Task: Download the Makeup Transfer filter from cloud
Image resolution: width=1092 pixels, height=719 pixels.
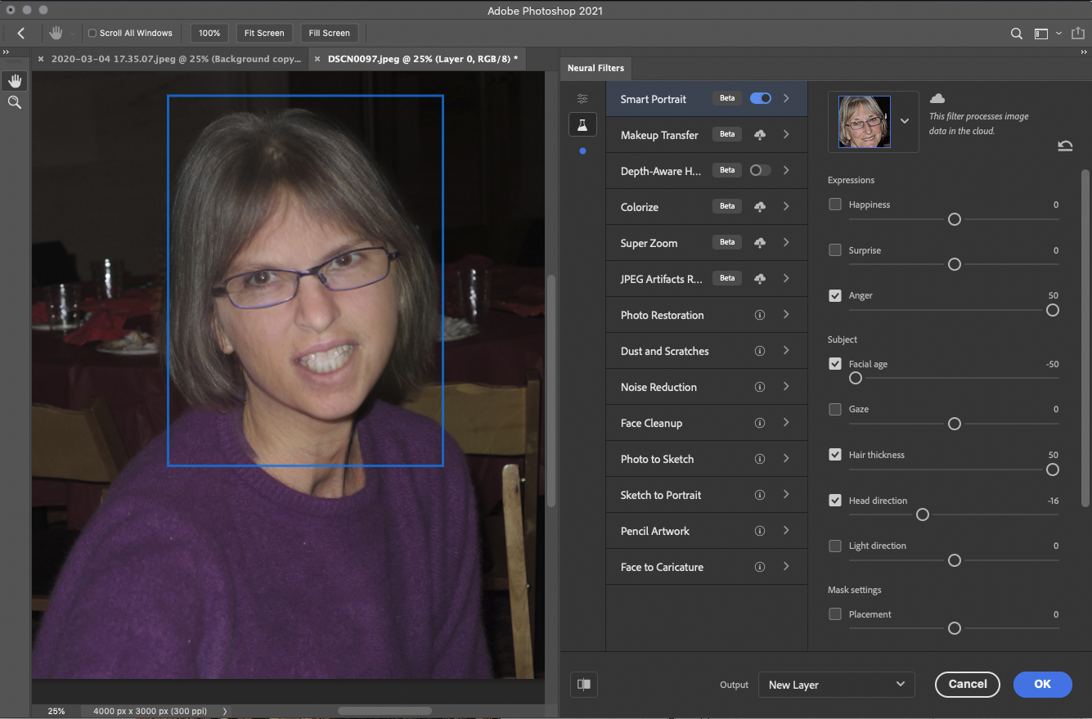Action: pos(760,135)
